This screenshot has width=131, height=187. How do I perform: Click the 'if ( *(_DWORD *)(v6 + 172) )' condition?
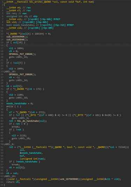pyautogui.click(x=25, y=89)
